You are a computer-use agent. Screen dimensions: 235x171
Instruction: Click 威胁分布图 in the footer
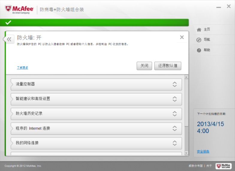click(x=195, y=166)
